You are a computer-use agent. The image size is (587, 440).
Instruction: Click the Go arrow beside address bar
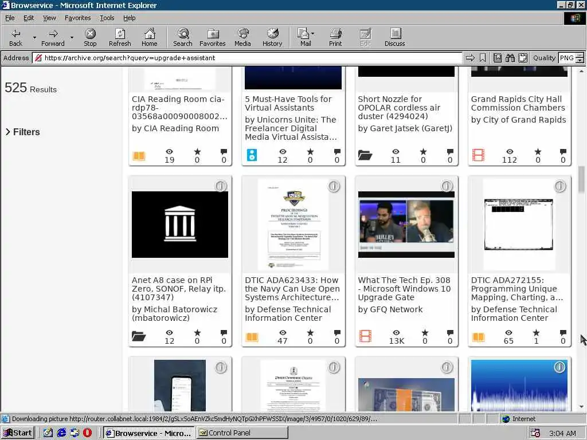pos(470,58)
